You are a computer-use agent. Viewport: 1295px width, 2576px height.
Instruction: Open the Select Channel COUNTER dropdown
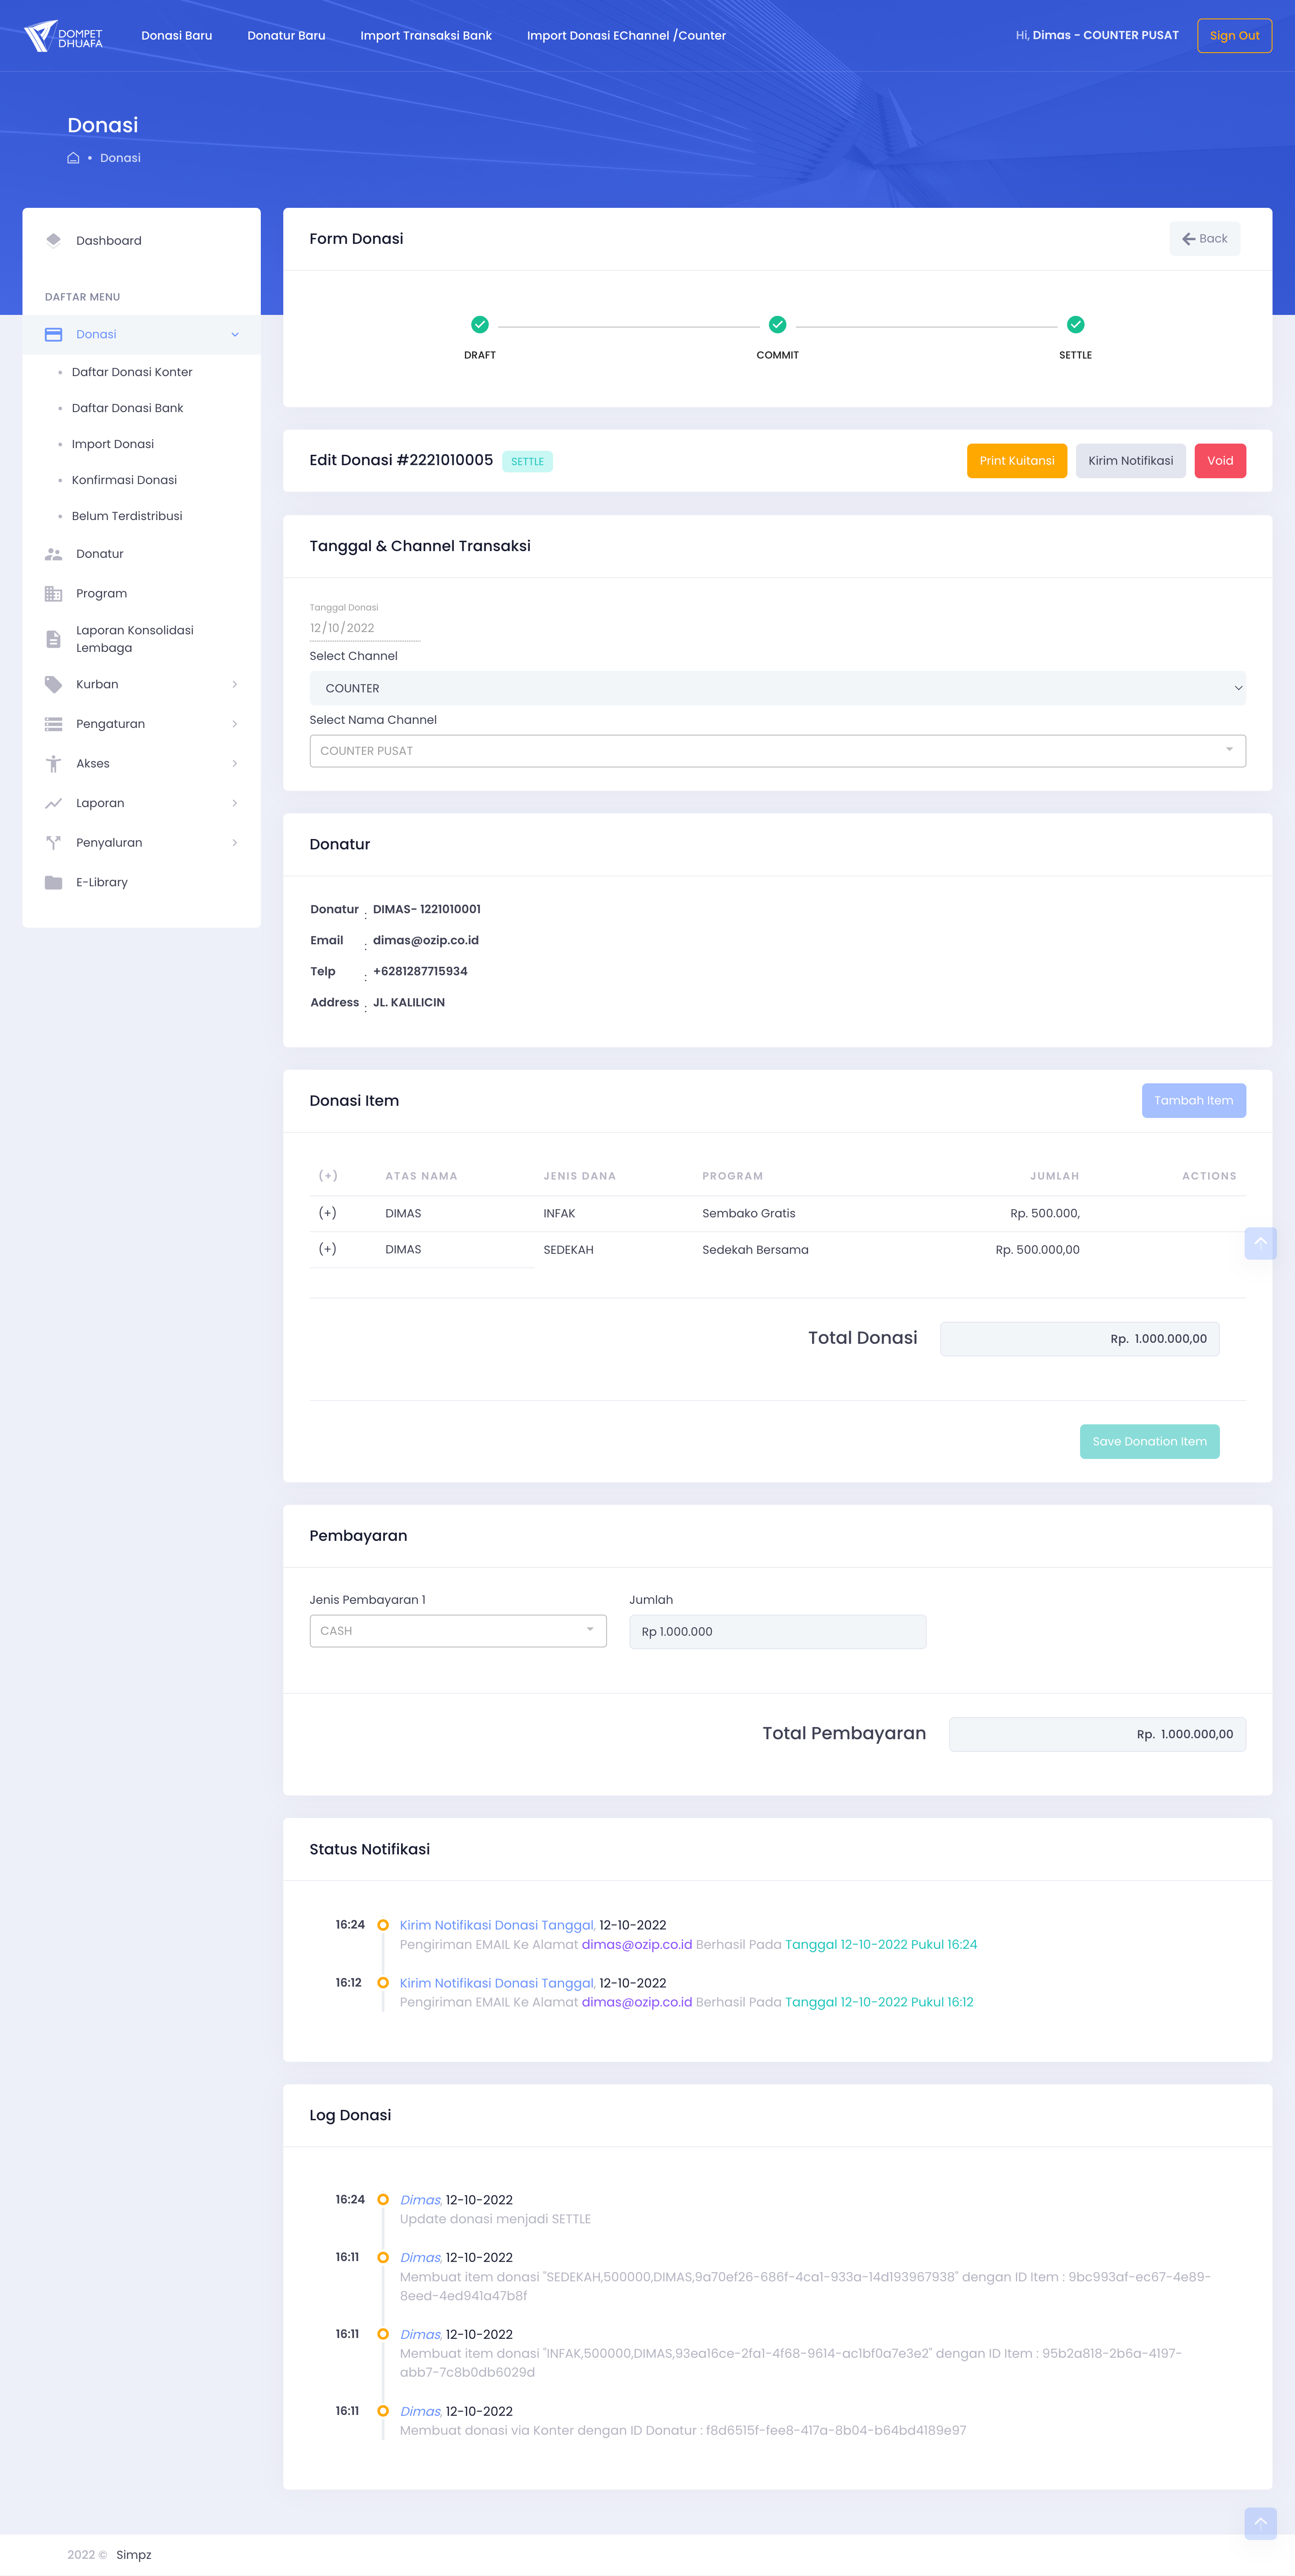(777, 688)
